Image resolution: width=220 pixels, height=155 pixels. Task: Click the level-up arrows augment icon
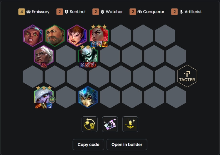(130, 124)
